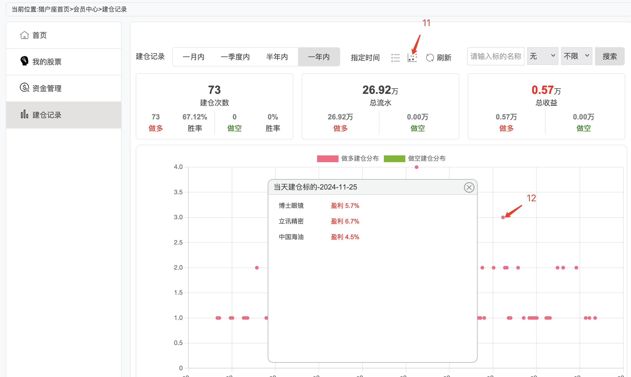Toggle 做空建仓分布 legend green swatch
The image size is (631, 377).
coord(394,159)
